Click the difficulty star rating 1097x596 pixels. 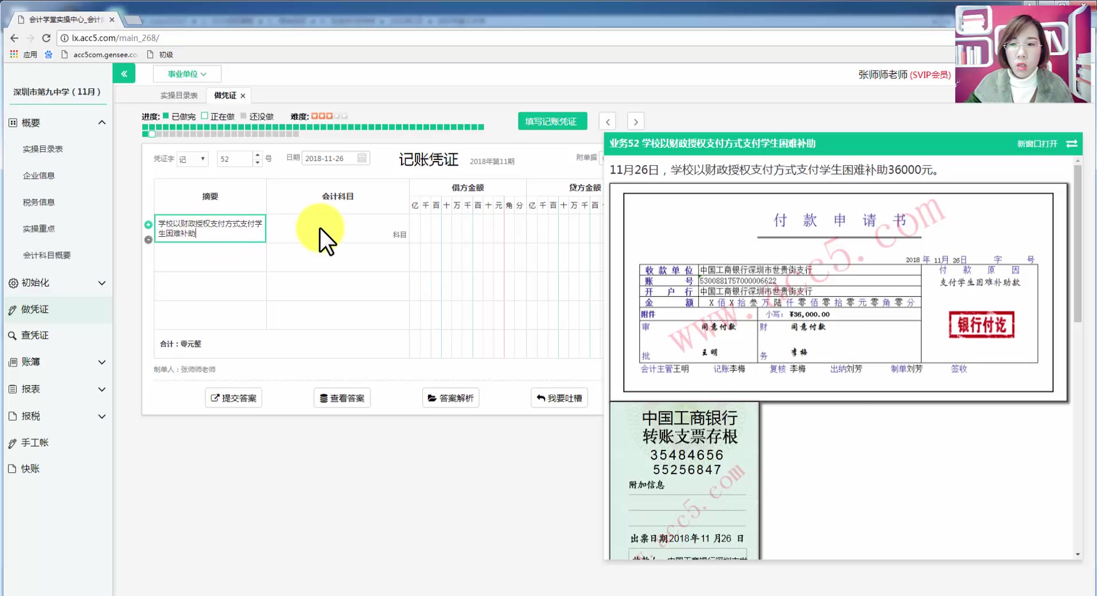point(329,116)
